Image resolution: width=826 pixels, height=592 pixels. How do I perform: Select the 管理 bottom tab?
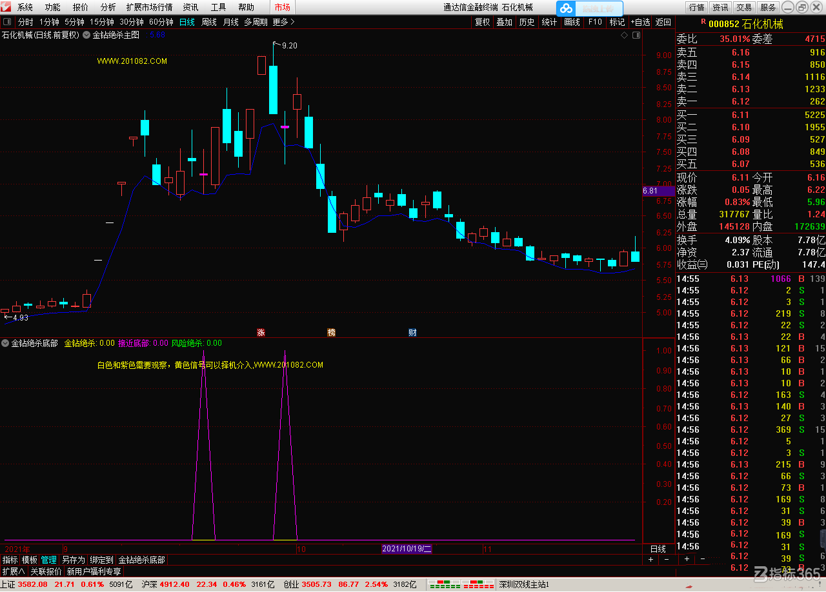[48, 560]
